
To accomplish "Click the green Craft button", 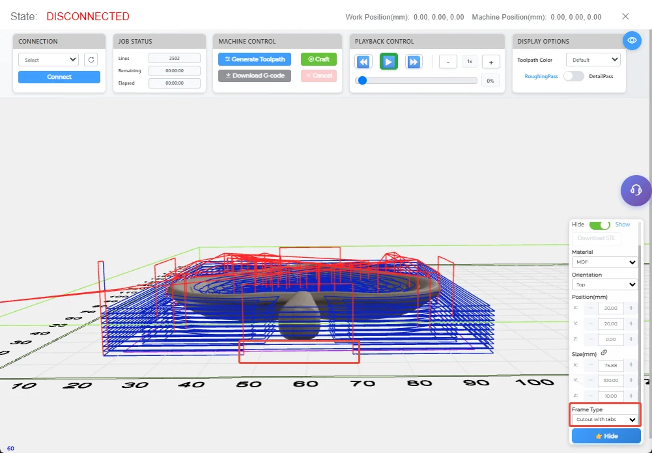I will coord(319,59).
